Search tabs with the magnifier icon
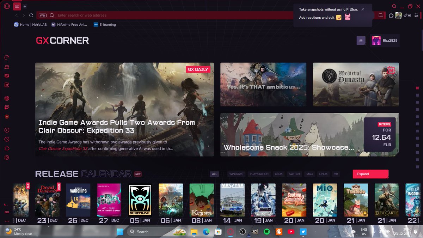423x238 pixels. pos(394,6)
